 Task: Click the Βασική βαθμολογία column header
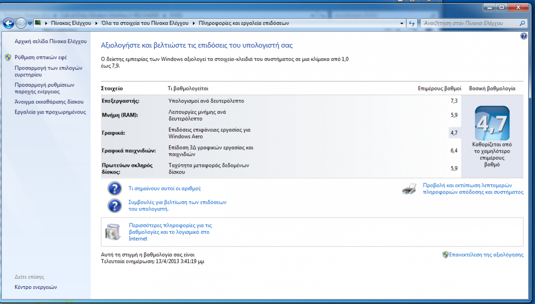492,89
